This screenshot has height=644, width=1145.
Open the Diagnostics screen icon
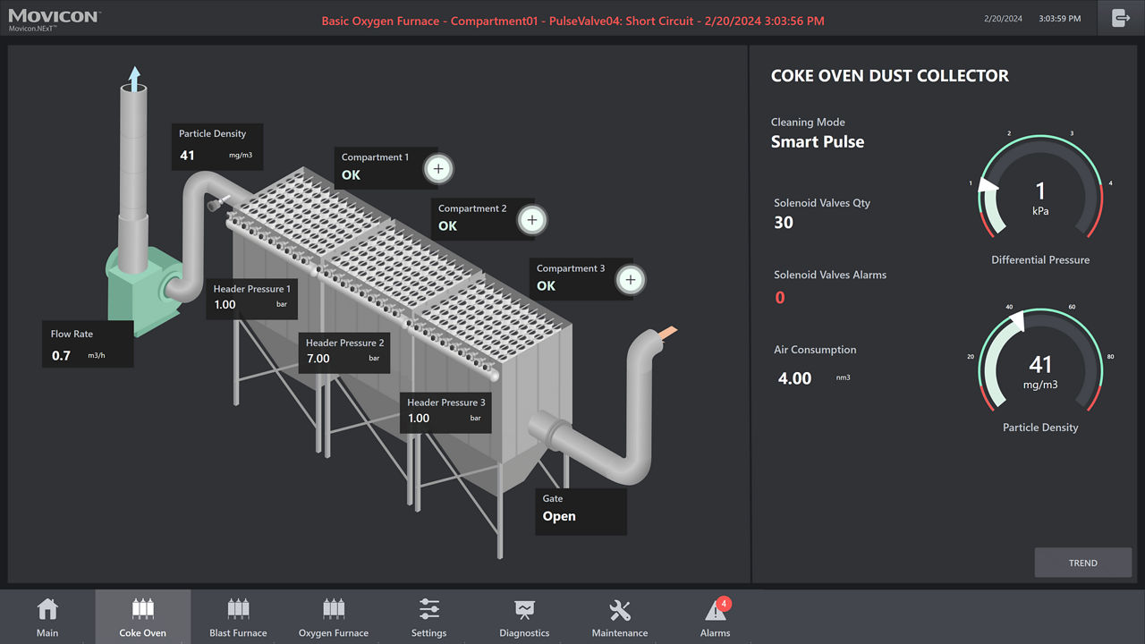pos(524,611)
